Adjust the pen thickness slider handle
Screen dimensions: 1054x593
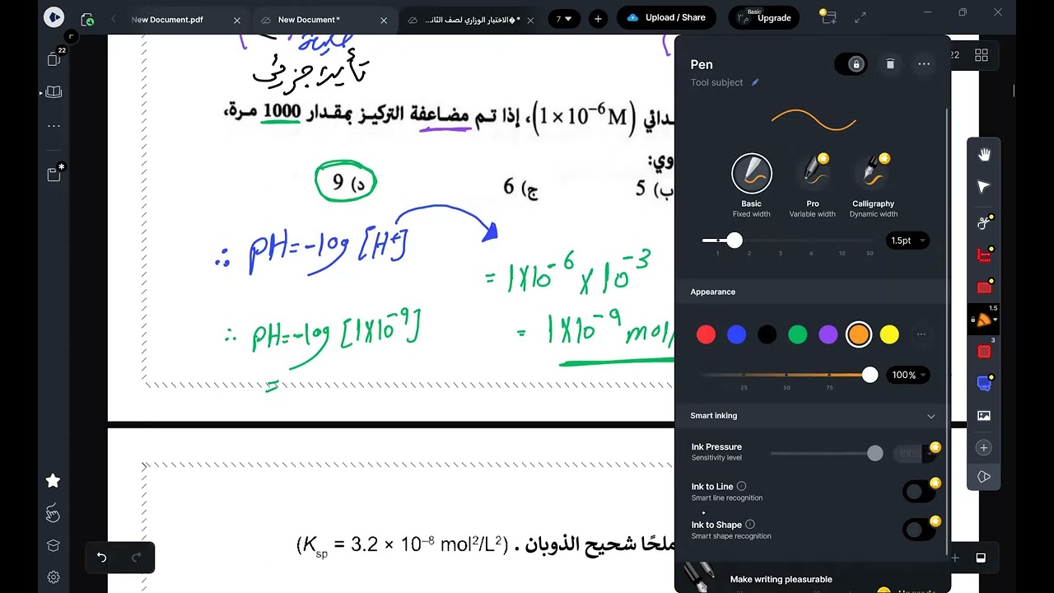click(735, 240)
